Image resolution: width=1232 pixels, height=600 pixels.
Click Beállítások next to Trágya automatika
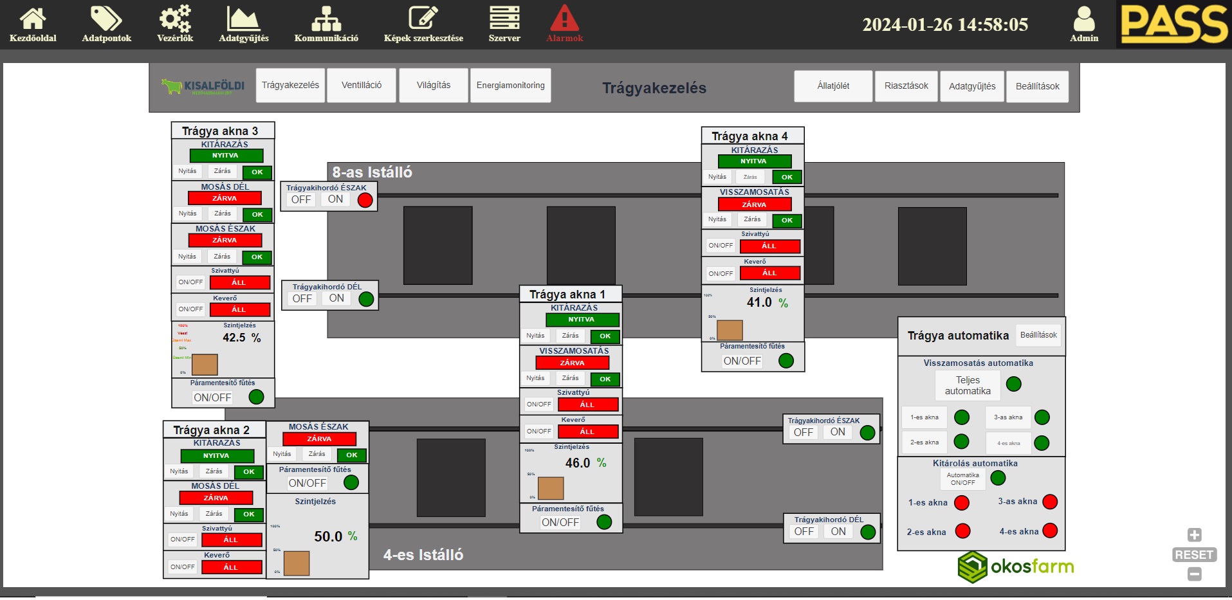(1038, 335)
